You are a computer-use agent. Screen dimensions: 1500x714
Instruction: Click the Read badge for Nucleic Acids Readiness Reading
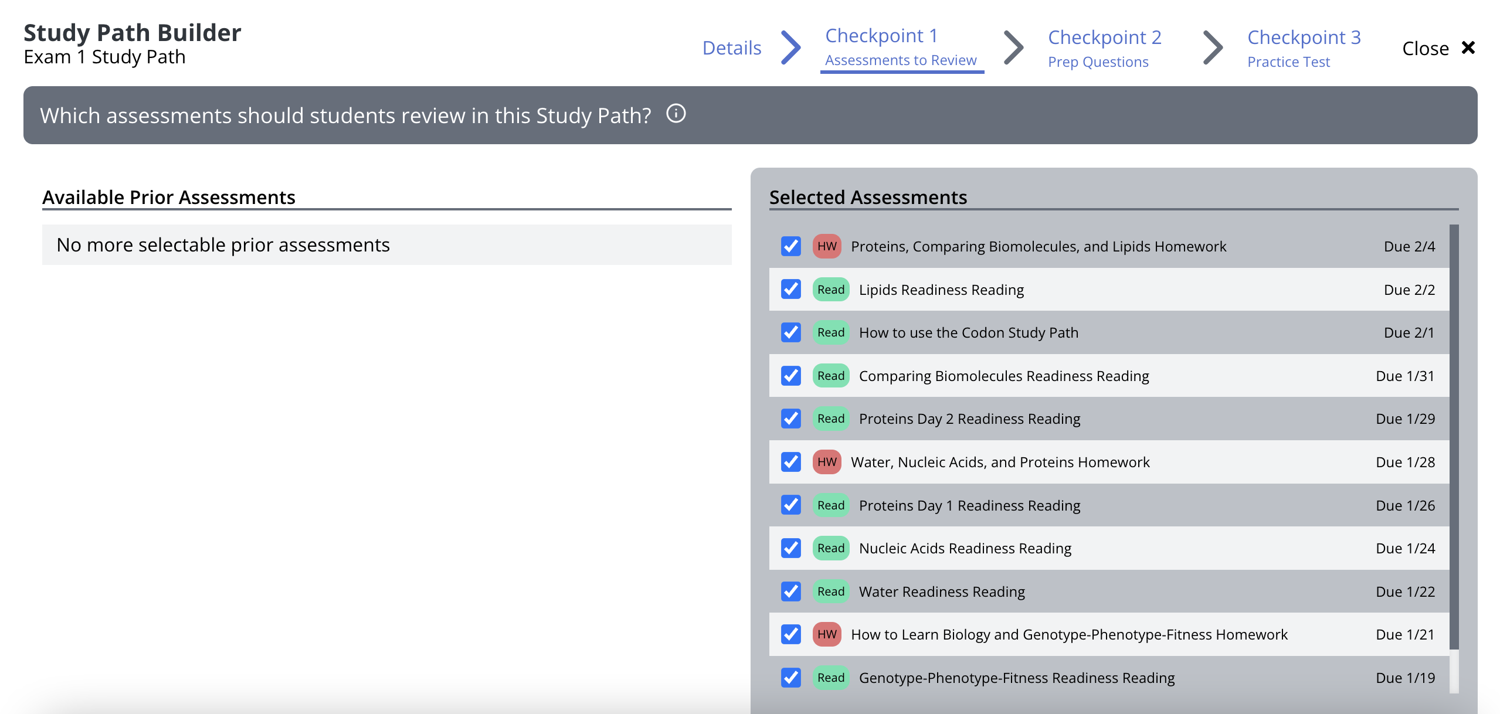tap(830, 548)
